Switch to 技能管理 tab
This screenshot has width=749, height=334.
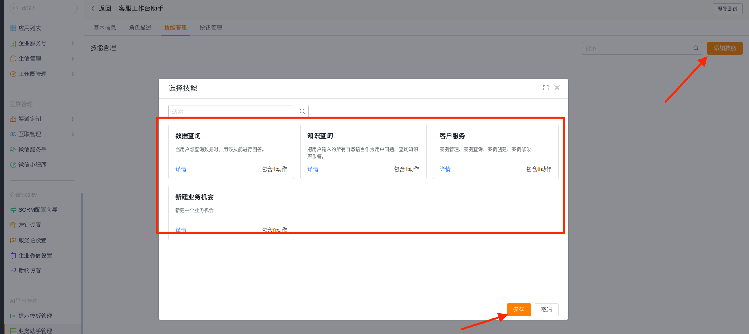[x=176, y=28]
